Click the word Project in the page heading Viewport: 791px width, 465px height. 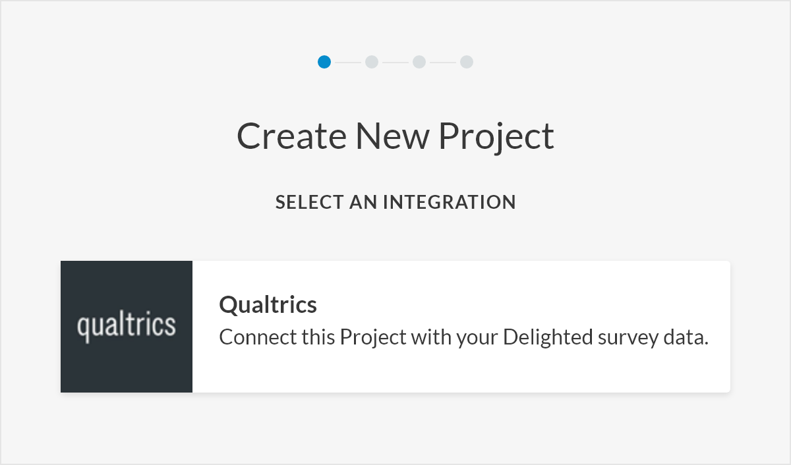496,137
